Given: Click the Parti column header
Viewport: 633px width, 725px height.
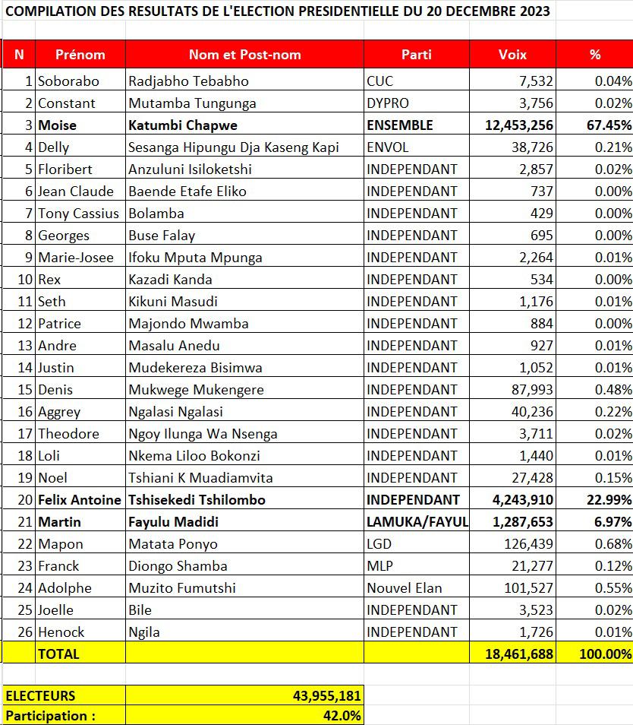Looking at the screenshot, I should coord(416,55).
